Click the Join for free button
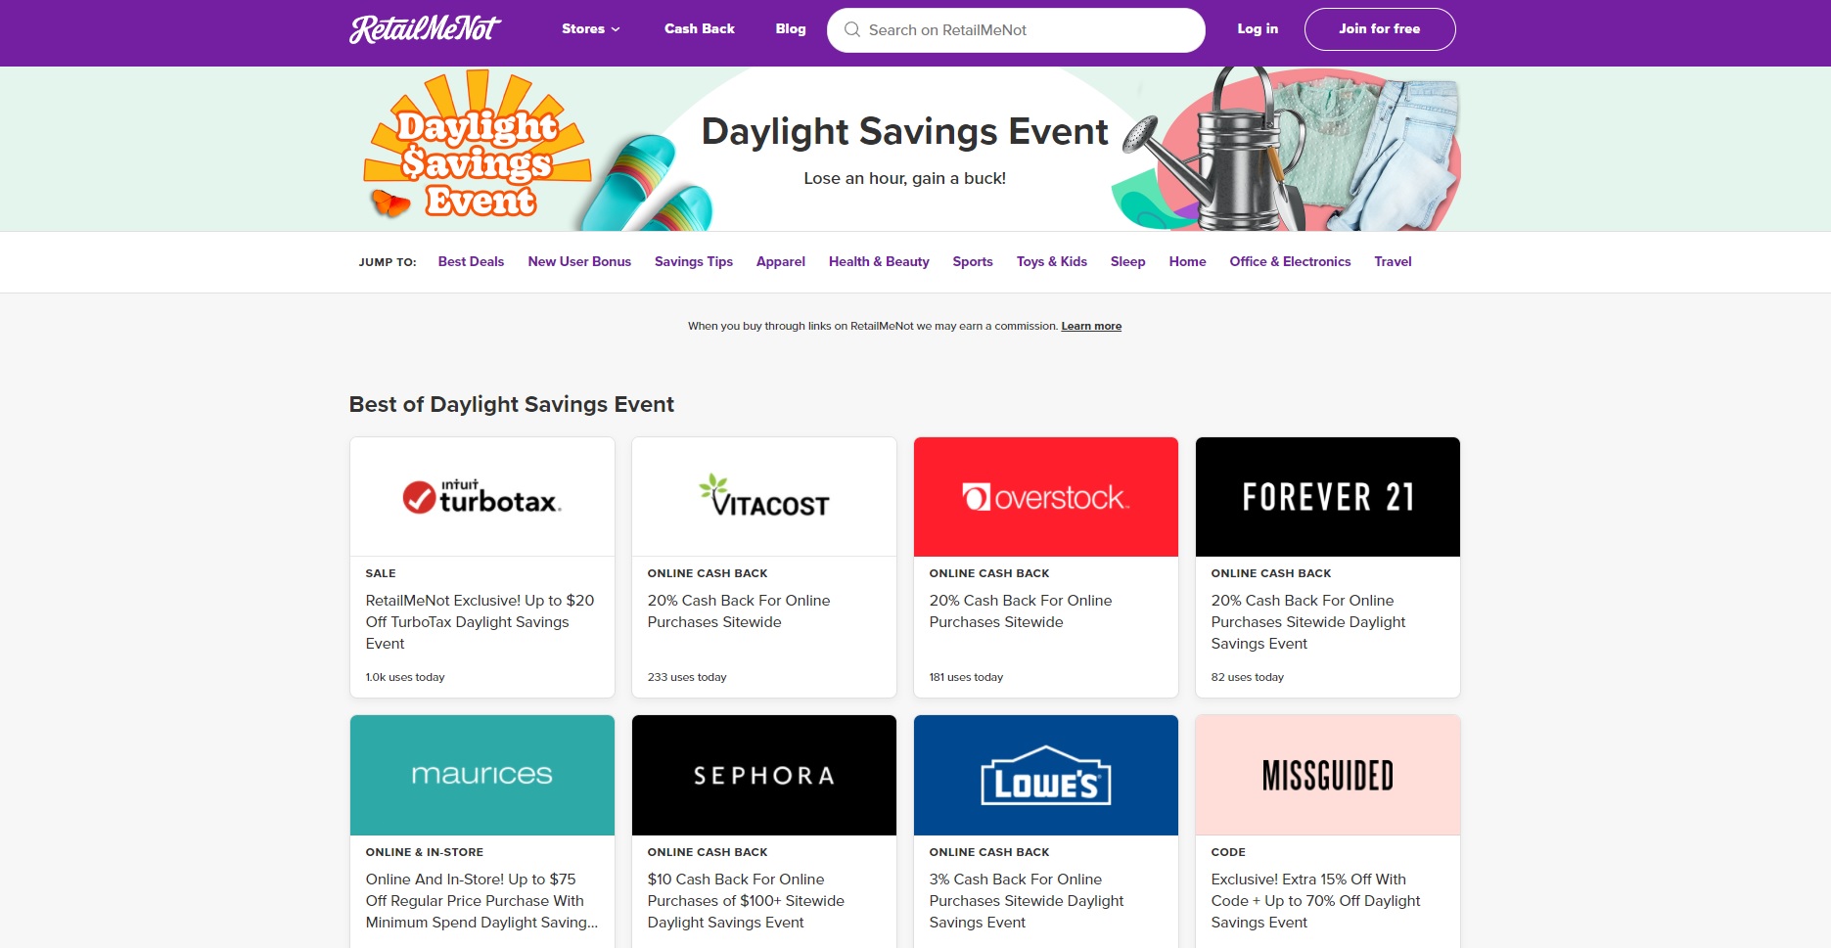Screen dimensions: 1831x948 (x=1380, y=29)
